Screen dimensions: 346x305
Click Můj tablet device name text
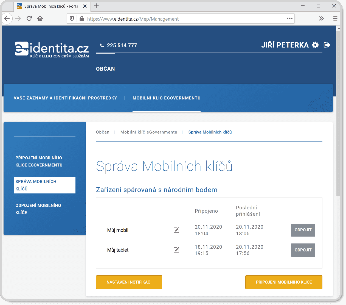[118, 250]
